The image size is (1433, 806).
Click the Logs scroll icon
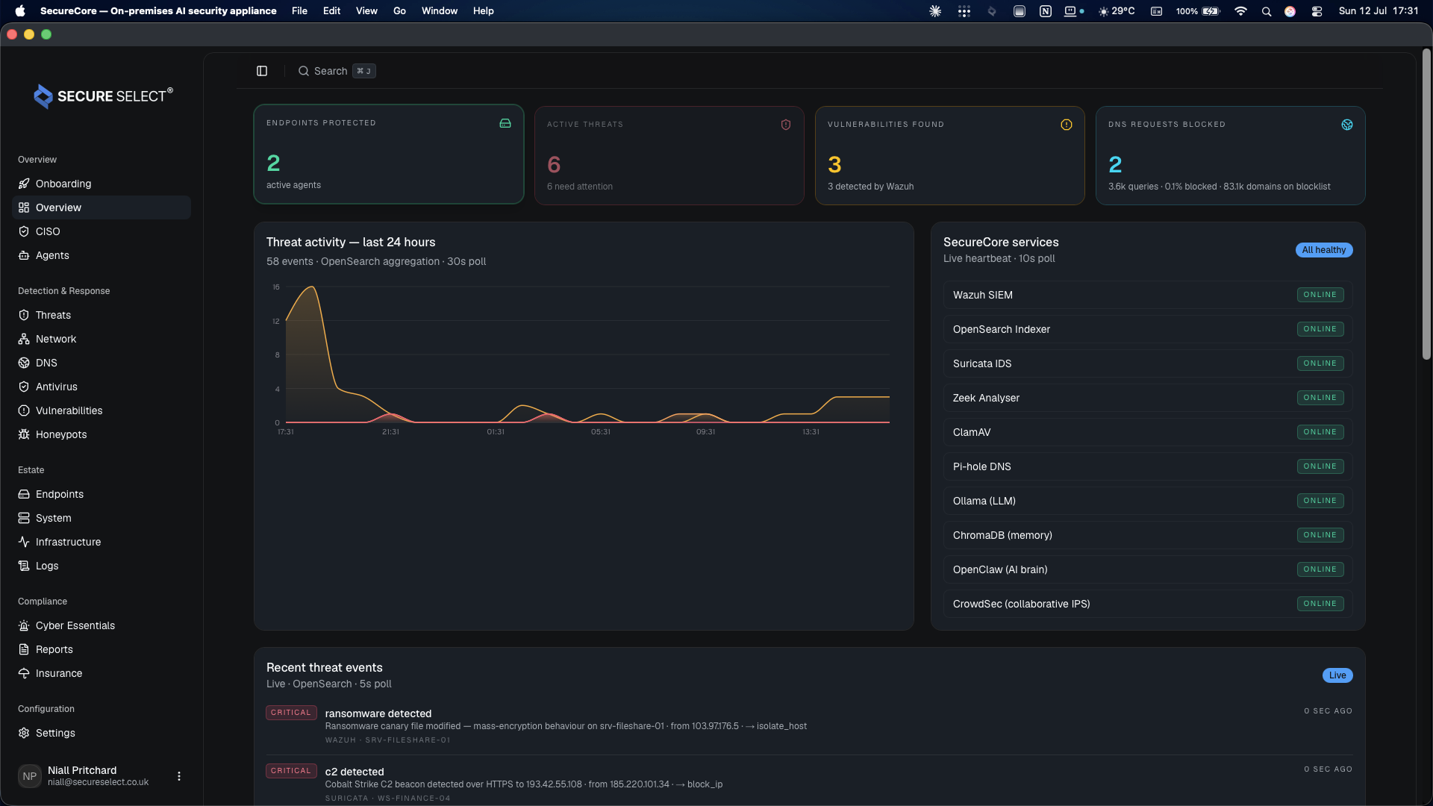(24, 566)
